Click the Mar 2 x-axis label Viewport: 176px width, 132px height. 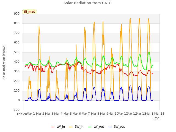tap(40, 114)
